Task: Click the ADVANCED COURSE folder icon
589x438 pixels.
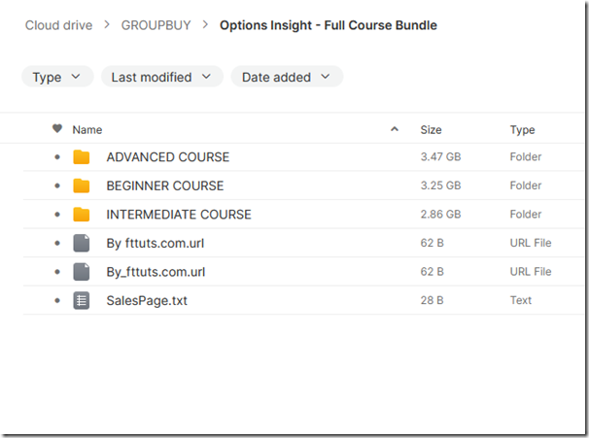Action: 81,157
